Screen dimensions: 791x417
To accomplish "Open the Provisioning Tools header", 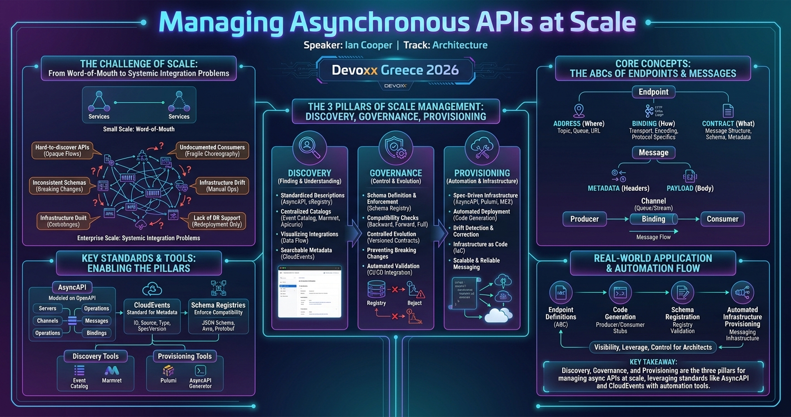I will pos(185,356).
